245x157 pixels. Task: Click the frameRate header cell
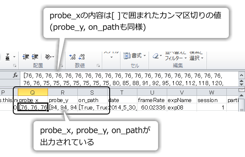(x=152, y=100)
